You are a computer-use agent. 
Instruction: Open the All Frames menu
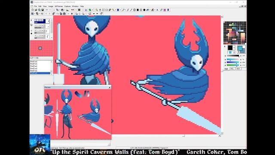pos(59,6)
